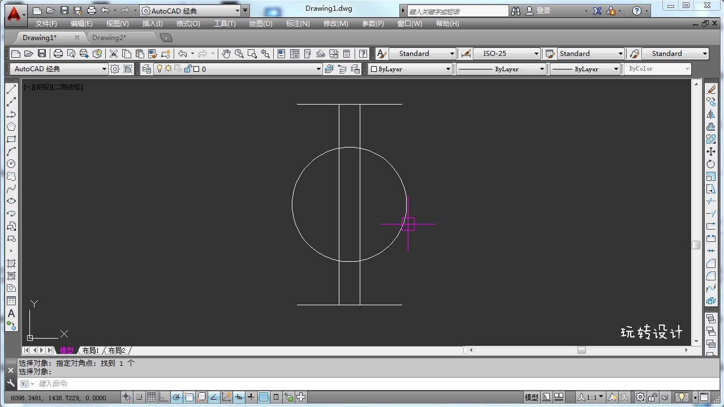Select the Mirror tool
The image size is (724, 407).
[711, 114]
